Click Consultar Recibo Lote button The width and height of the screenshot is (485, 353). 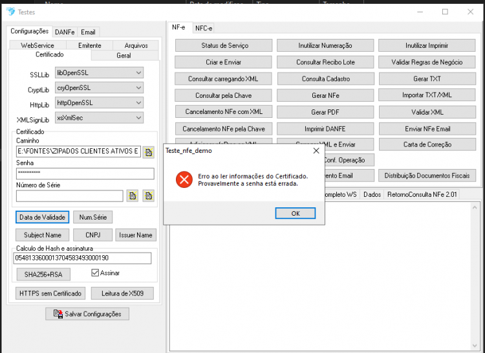click(x=325, y=62)
